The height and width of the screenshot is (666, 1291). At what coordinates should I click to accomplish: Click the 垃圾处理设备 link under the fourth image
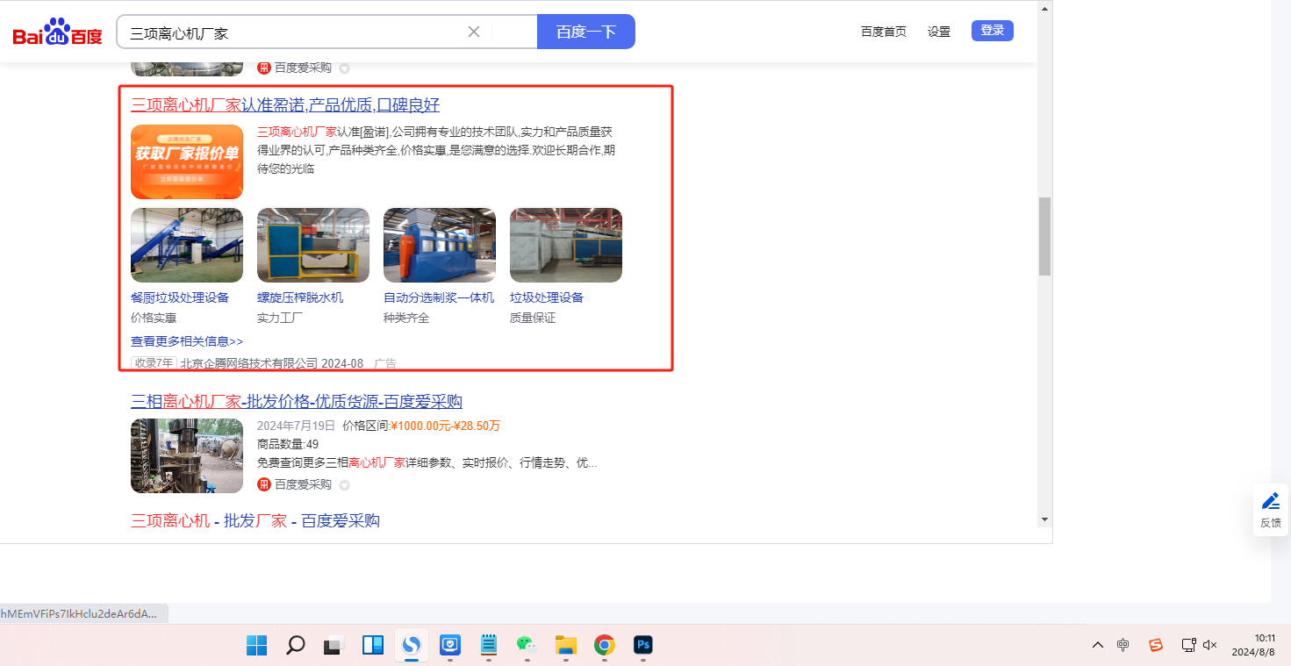tap(547, 297)
